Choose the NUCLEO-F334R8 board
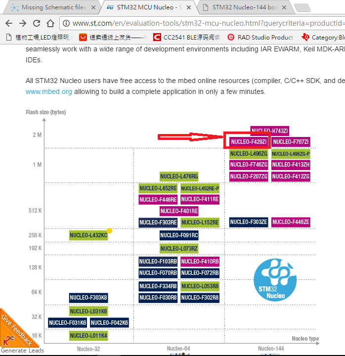345x356 pixels. coord(158,286)
